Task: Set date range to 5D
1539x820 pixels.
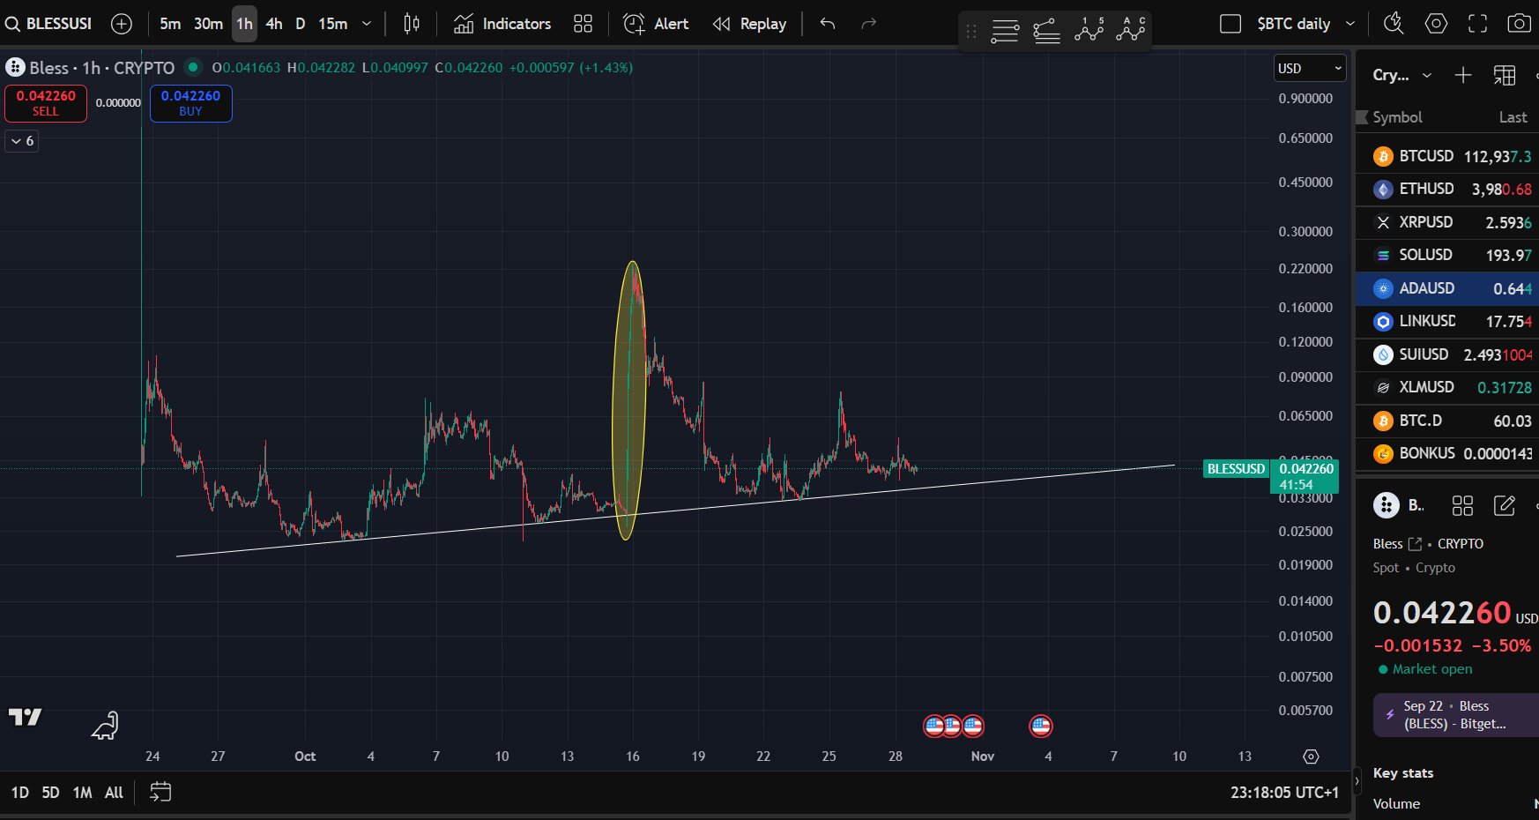Action: (51, 793)
